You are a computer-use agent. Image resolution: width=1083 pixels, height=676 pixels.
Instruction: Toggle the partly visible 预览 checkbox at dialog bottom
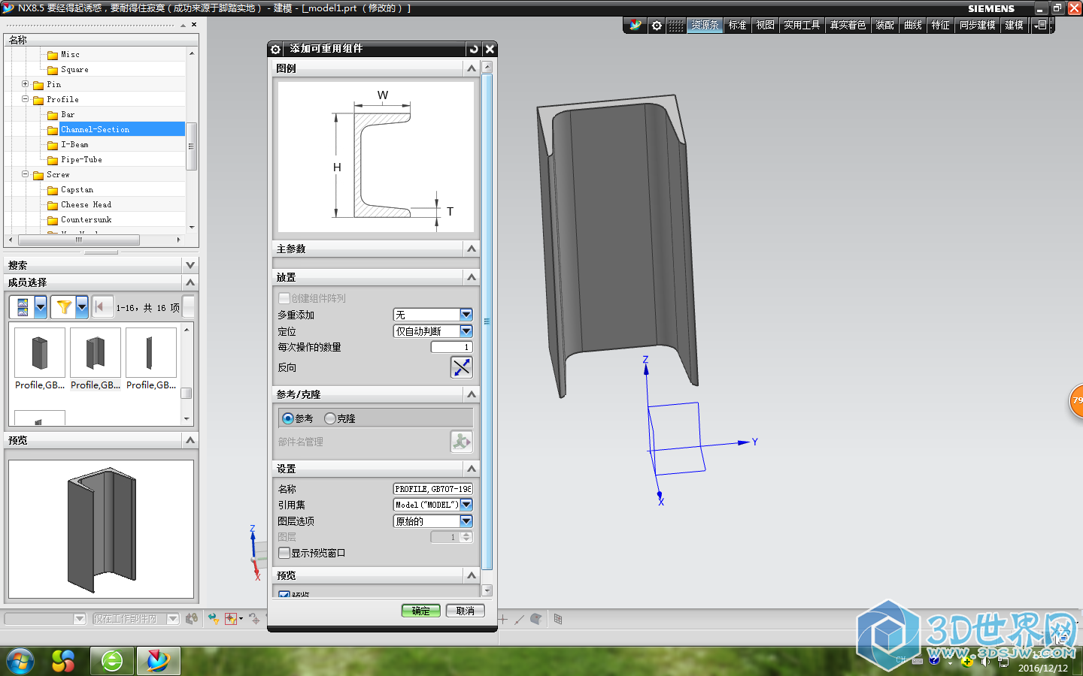[x=284, y=594]
